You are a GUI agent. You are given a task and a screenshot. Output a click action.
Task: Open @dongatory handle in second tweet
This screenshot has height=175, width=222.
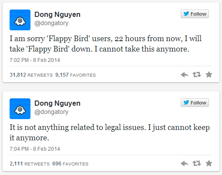(51, 112)
